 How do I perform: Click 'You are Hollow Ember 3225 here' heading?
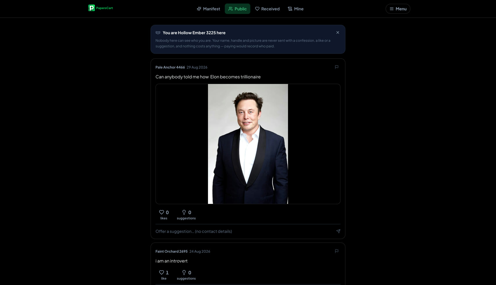(194, 33)
